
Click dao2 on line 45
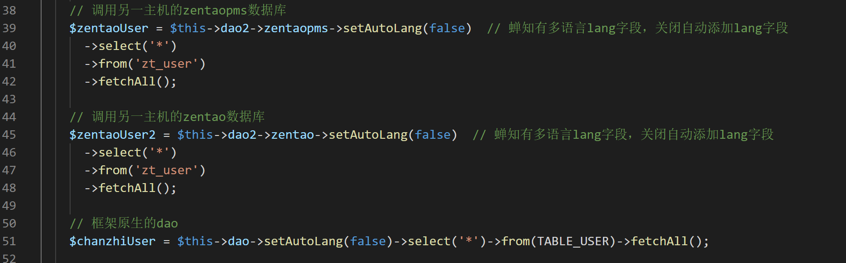pos(242,135)
